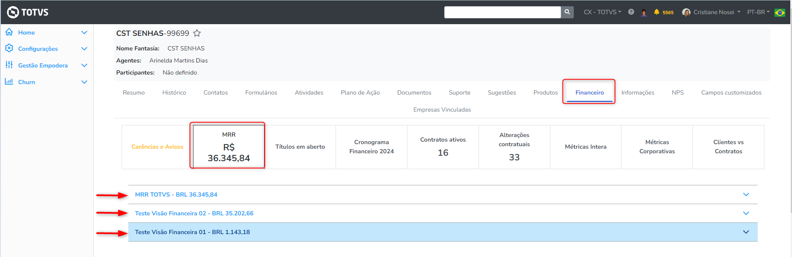Screen dimensions: 792x257
Task: Open the Informações tab
Action: [638, 92]
